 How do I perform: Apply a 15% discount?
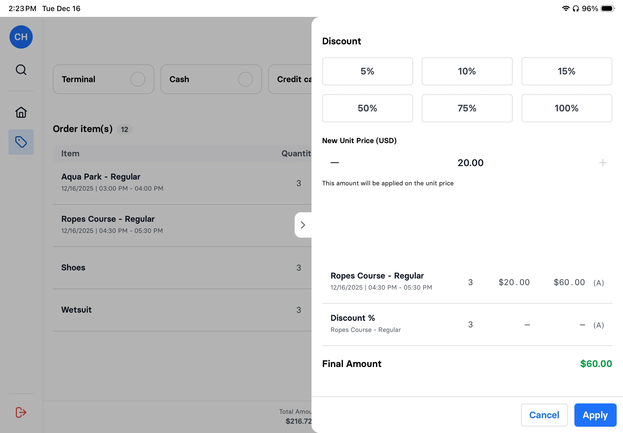pyautogui.click(x=567, y=71)
